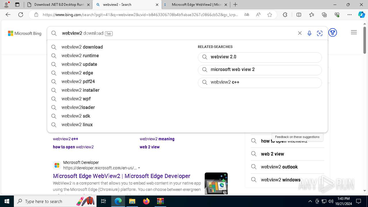Click Feedback on these suggestions
The image size is (368, 207).
coord(297,137)
